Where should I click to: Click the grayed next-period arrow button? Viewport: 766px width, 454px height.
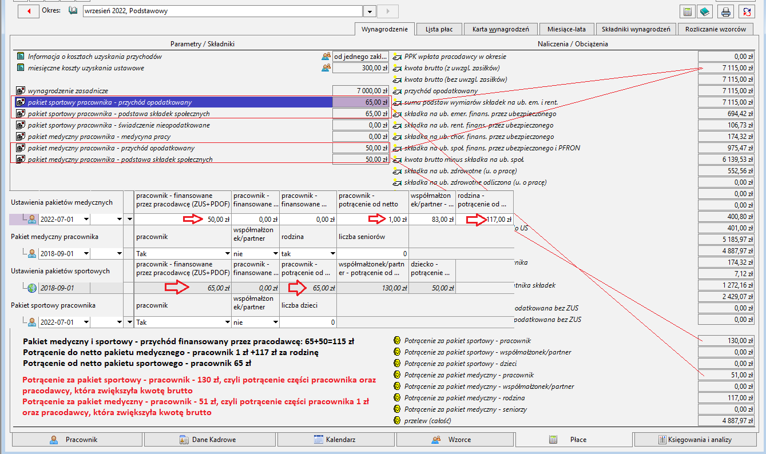tap(388, 11)
